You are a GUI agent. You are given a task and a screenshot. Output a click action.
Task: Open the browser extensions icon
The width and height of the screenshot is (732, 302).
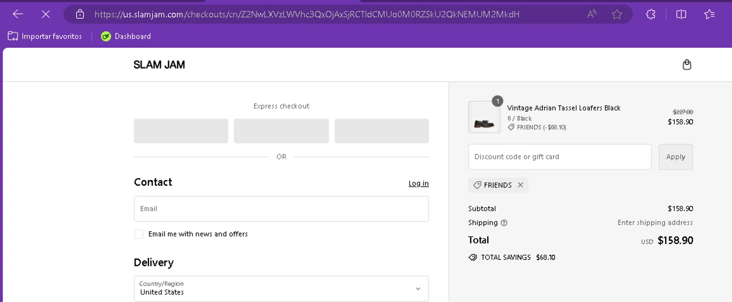click(x=651, y=14)
